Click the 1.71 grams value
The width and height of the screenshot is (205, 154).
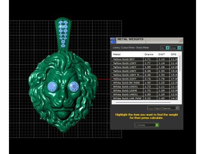tap(147, 59)
